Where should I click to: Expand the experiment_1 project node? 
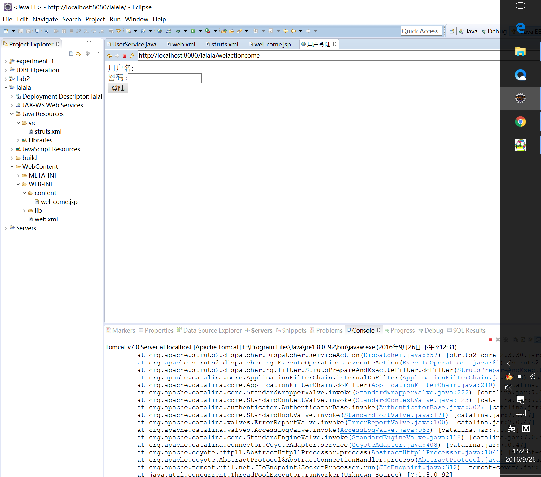6,61
